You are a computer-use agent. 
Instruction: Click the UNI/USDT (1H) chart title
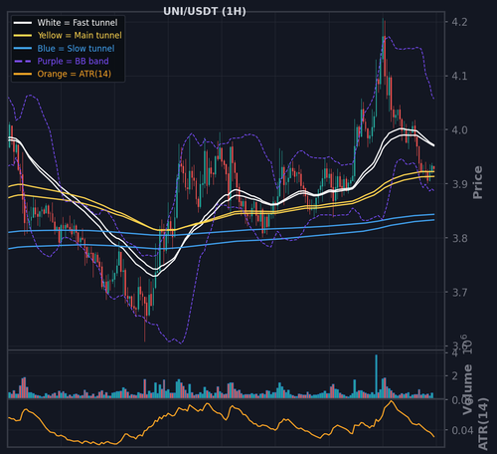tap(205, 11)
